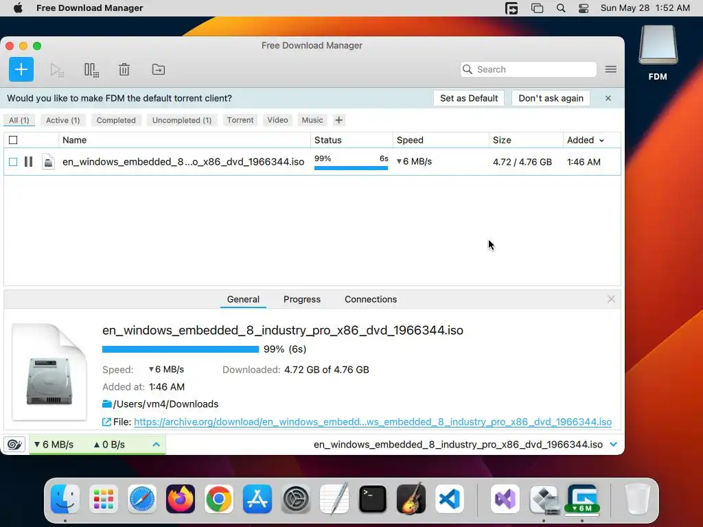The width and height of the screenshot is (703, 527).
Task: Click the FDM menu bar extra icon
Action: [511, 8]
